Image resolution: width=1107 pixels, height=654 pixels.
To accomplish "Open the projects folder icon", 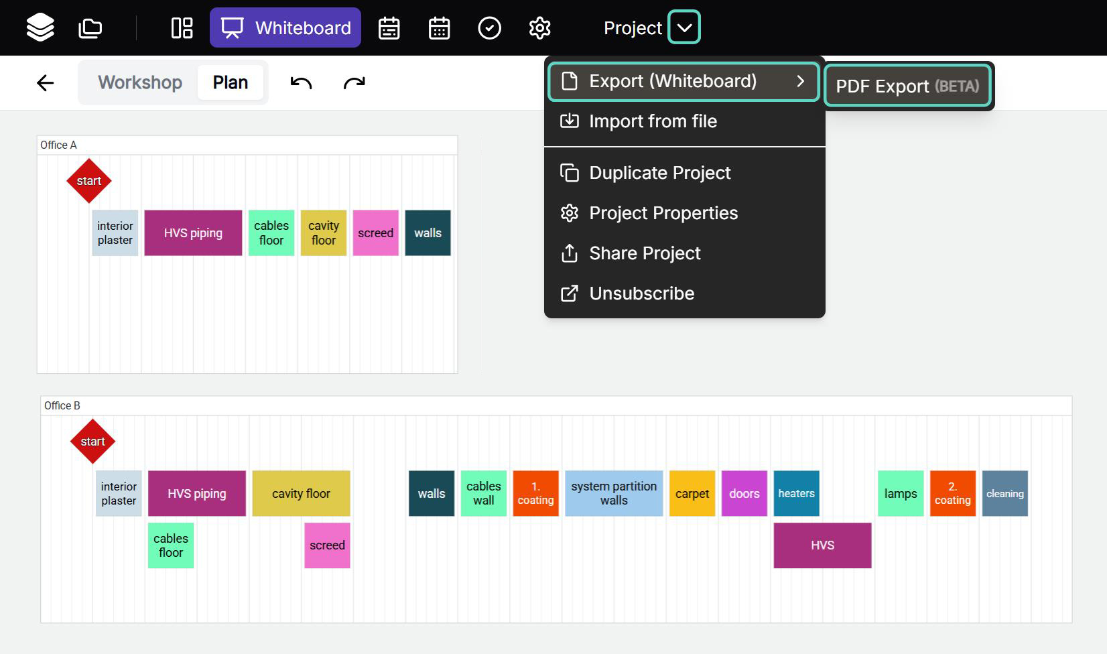I will [x=90, y=28].
